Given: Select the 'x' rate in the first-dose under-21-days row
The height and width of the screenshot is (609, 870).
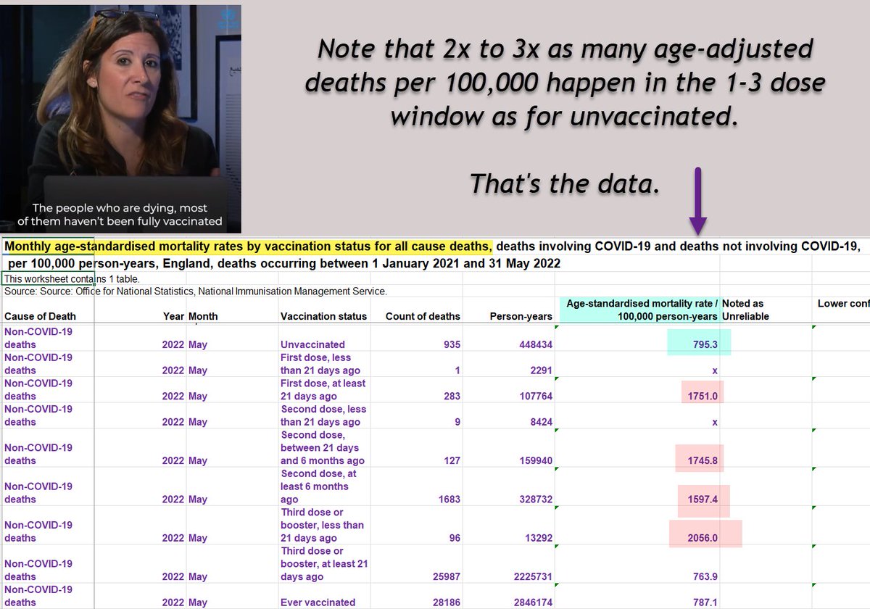Looking at the screenshot, I should pos(714,370).
